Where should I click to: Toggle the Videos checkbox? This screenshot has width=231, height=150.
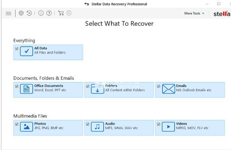158,124
